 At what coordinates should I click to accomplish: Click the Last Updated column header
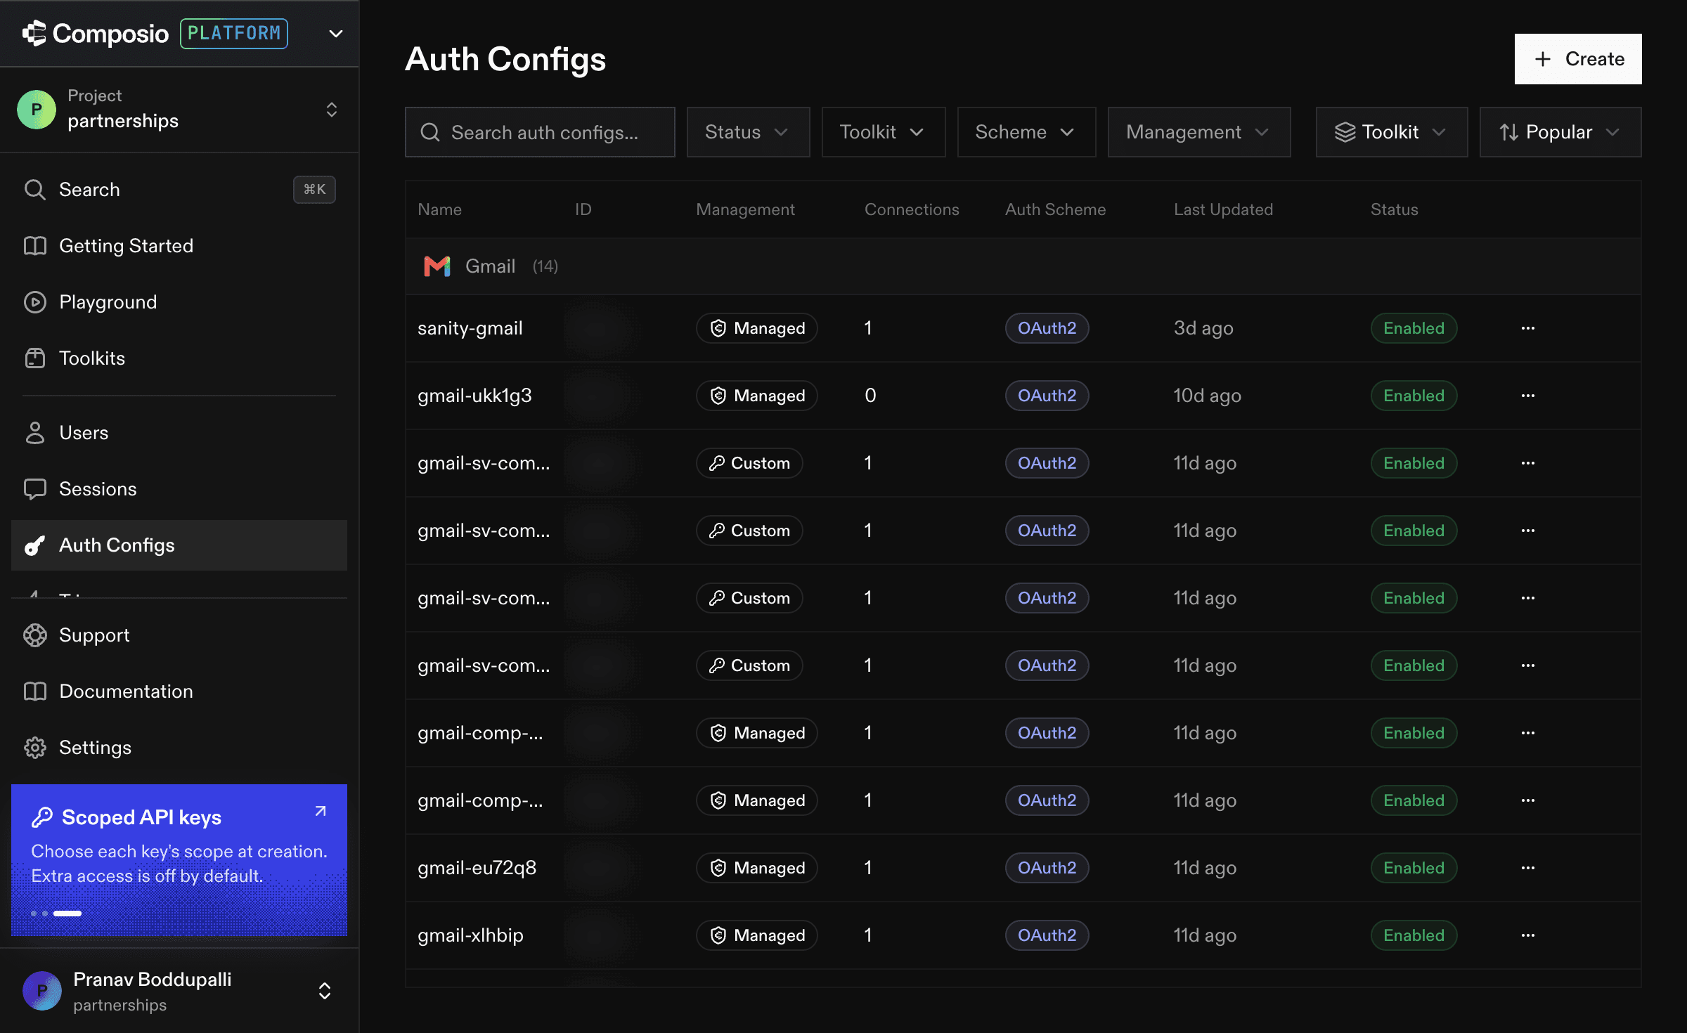click(x=1223, y=209)
